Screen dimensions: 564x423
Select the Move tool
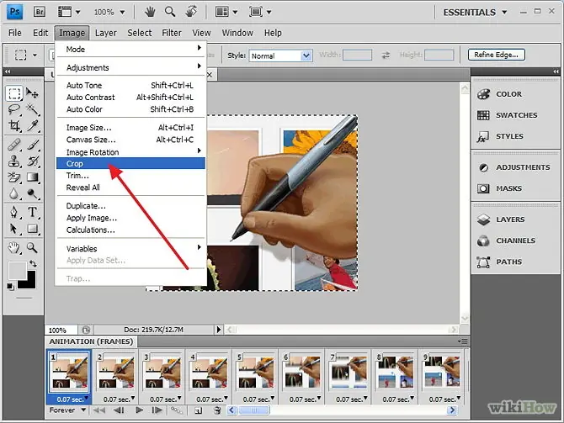coord(32,93)
